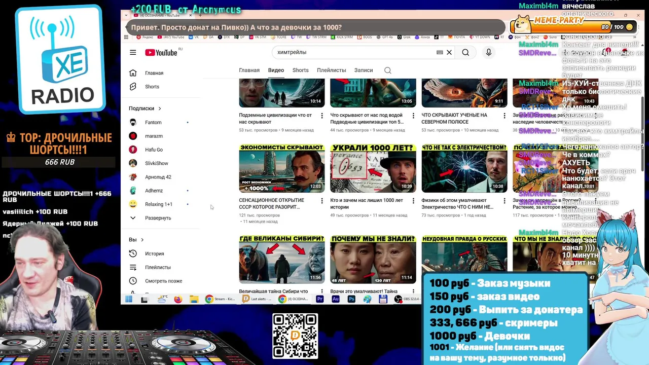Viewport: 649px width, 365px height.
Task: Open three-dot menu for Физики об этом умалчивают
Action: tap(504, 201)
